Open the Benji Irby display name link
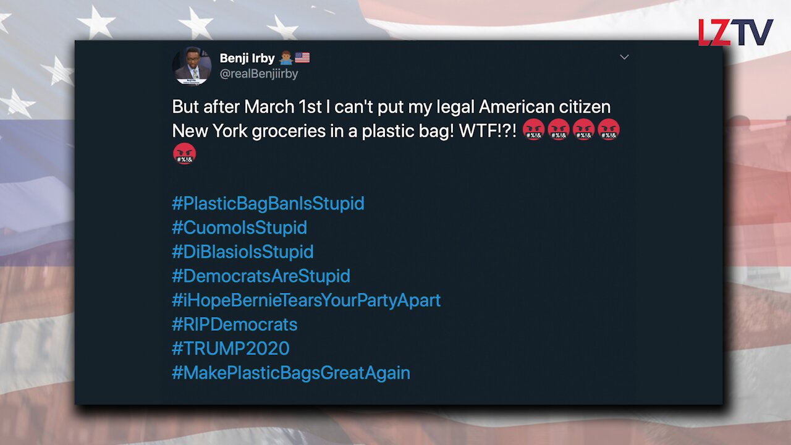 point(247,59)
